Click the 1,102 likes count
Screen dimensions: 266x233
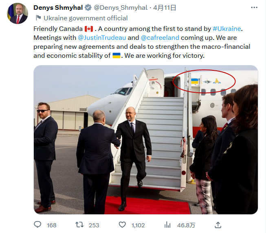click(138, 225)
